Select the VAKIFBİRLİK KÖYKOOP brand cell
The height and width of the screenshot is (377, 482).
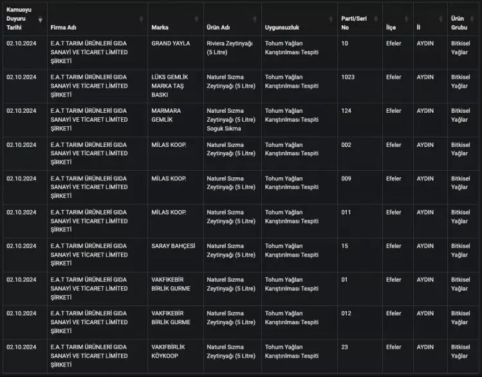point(168,351)
